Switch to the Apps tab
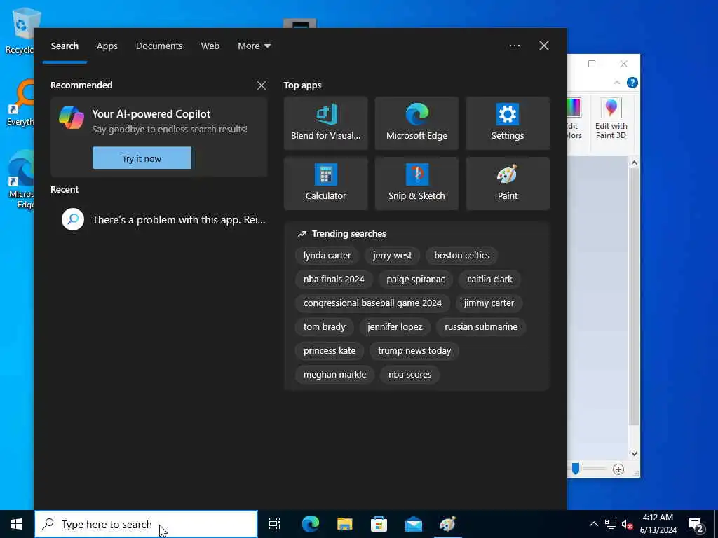Viewport: 718px width, 538px height. (107, 46)
